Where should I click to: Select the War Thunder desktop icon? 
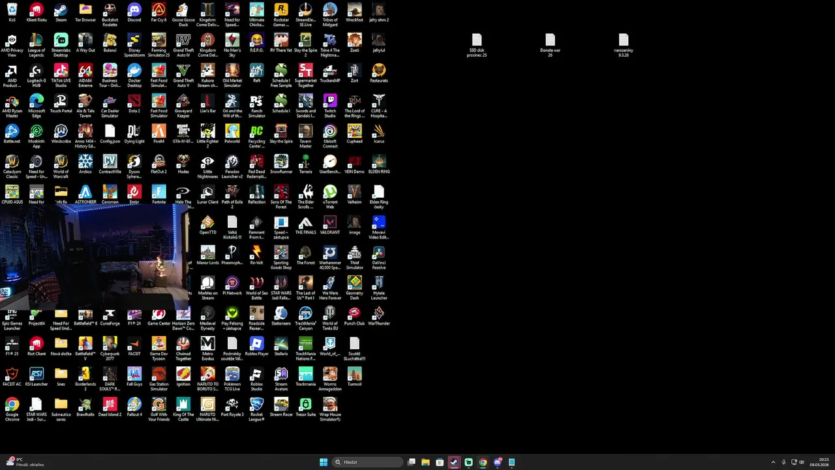pos(379,317)
